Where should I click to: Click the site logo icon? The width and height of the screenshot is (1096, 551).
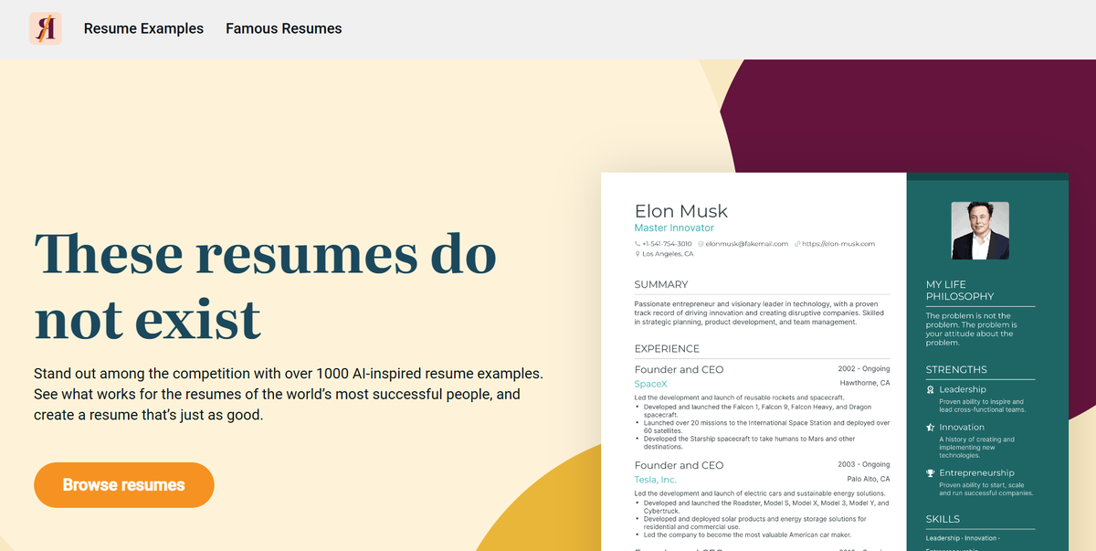point(45,29)
